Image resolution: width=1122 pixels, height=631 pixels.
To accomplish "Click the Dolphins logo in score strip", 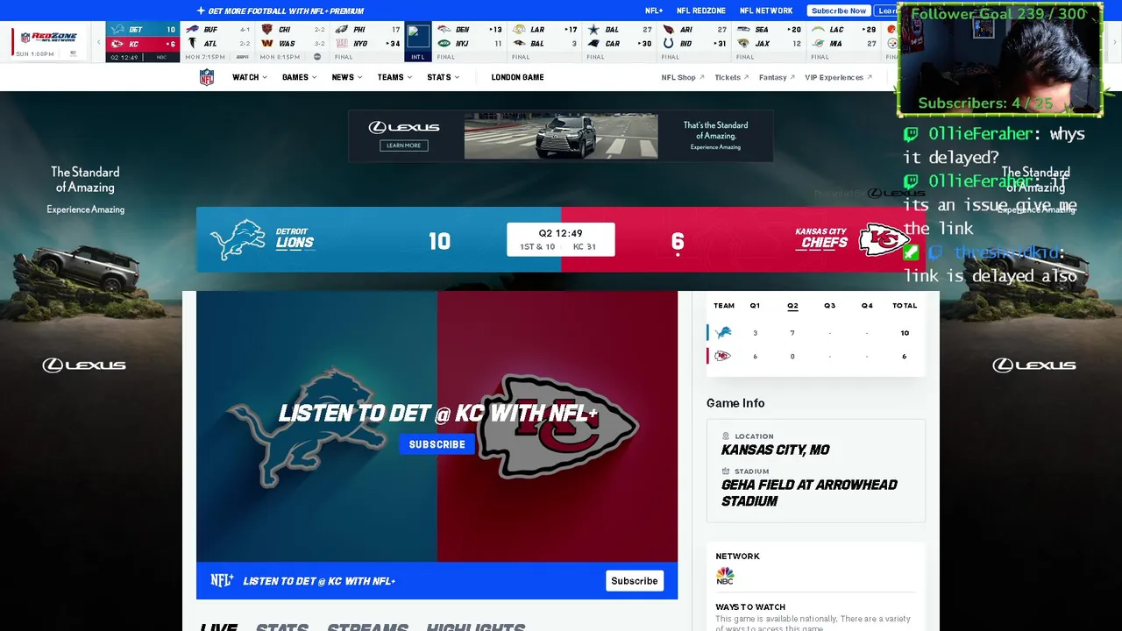I will tap(818, 43).
